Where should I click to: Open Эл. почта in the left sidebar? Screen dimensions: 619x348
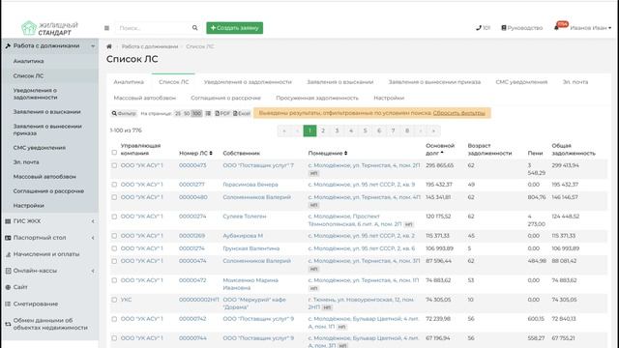26,162
